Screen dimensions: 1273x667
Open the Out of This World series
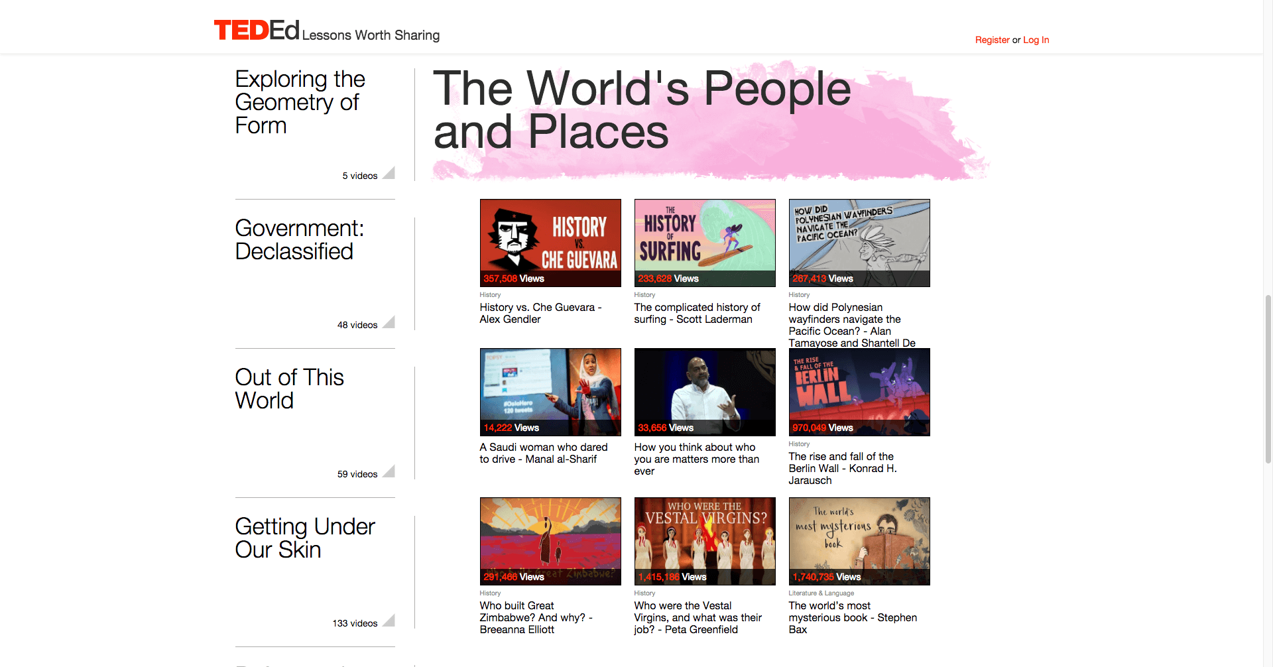pos(289,389)
